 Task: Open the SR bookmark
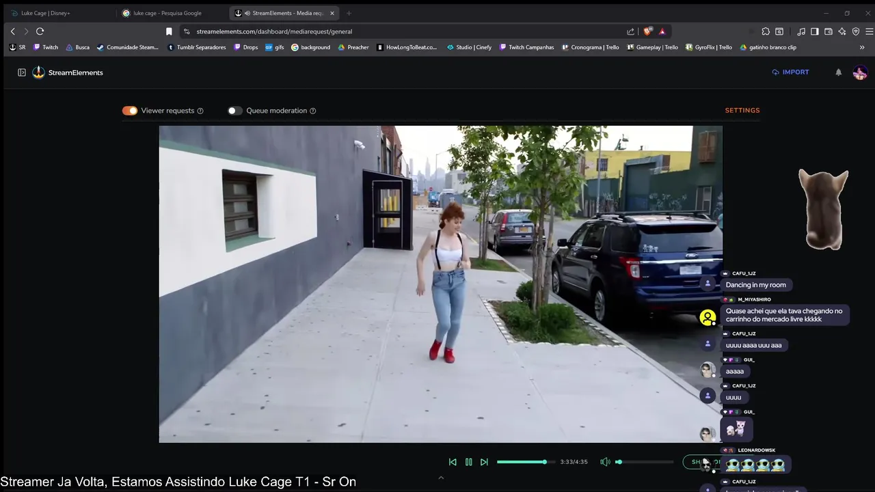point(17,47)
